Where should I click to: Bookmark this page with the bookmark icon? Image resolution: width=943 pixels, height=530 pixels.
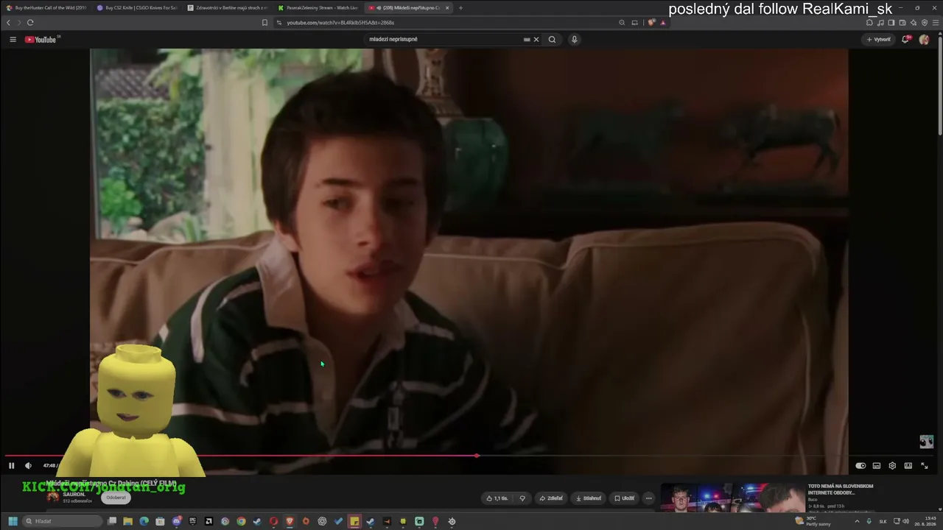[264, 23]
